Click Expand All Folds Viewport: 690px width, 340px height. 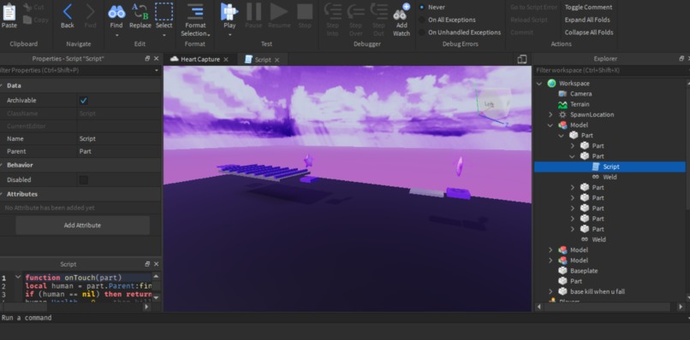[x=587, y=20]
